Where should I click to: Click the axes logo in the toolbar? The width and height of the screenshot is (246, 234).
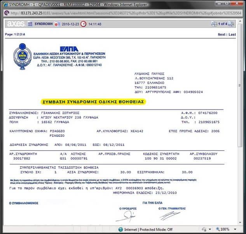16,24
